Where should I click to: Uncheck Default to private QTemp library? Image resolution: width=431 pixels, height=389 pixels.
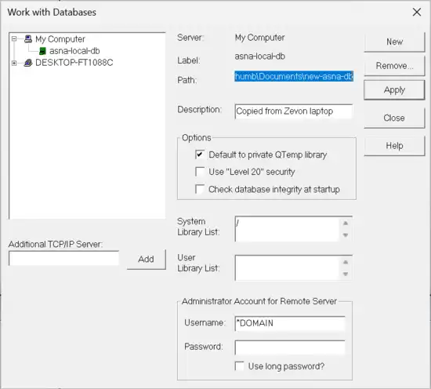[200, 155]
